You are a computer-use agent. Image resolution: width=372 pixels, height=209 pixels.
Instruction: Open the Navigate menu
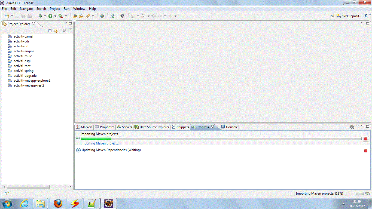pyautogui.click(x=26, y=9)
